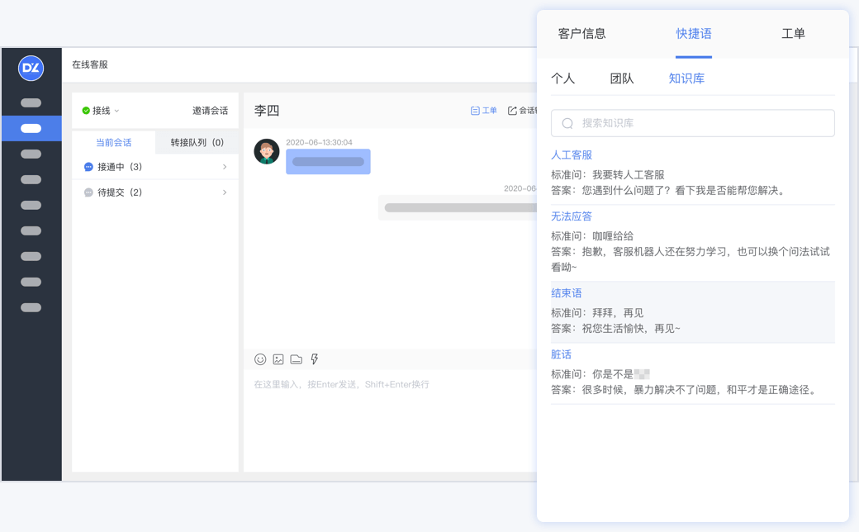Click the 搜索知识库 search field
Viewport: 859px width, 532px height.
tap(692, 123)
